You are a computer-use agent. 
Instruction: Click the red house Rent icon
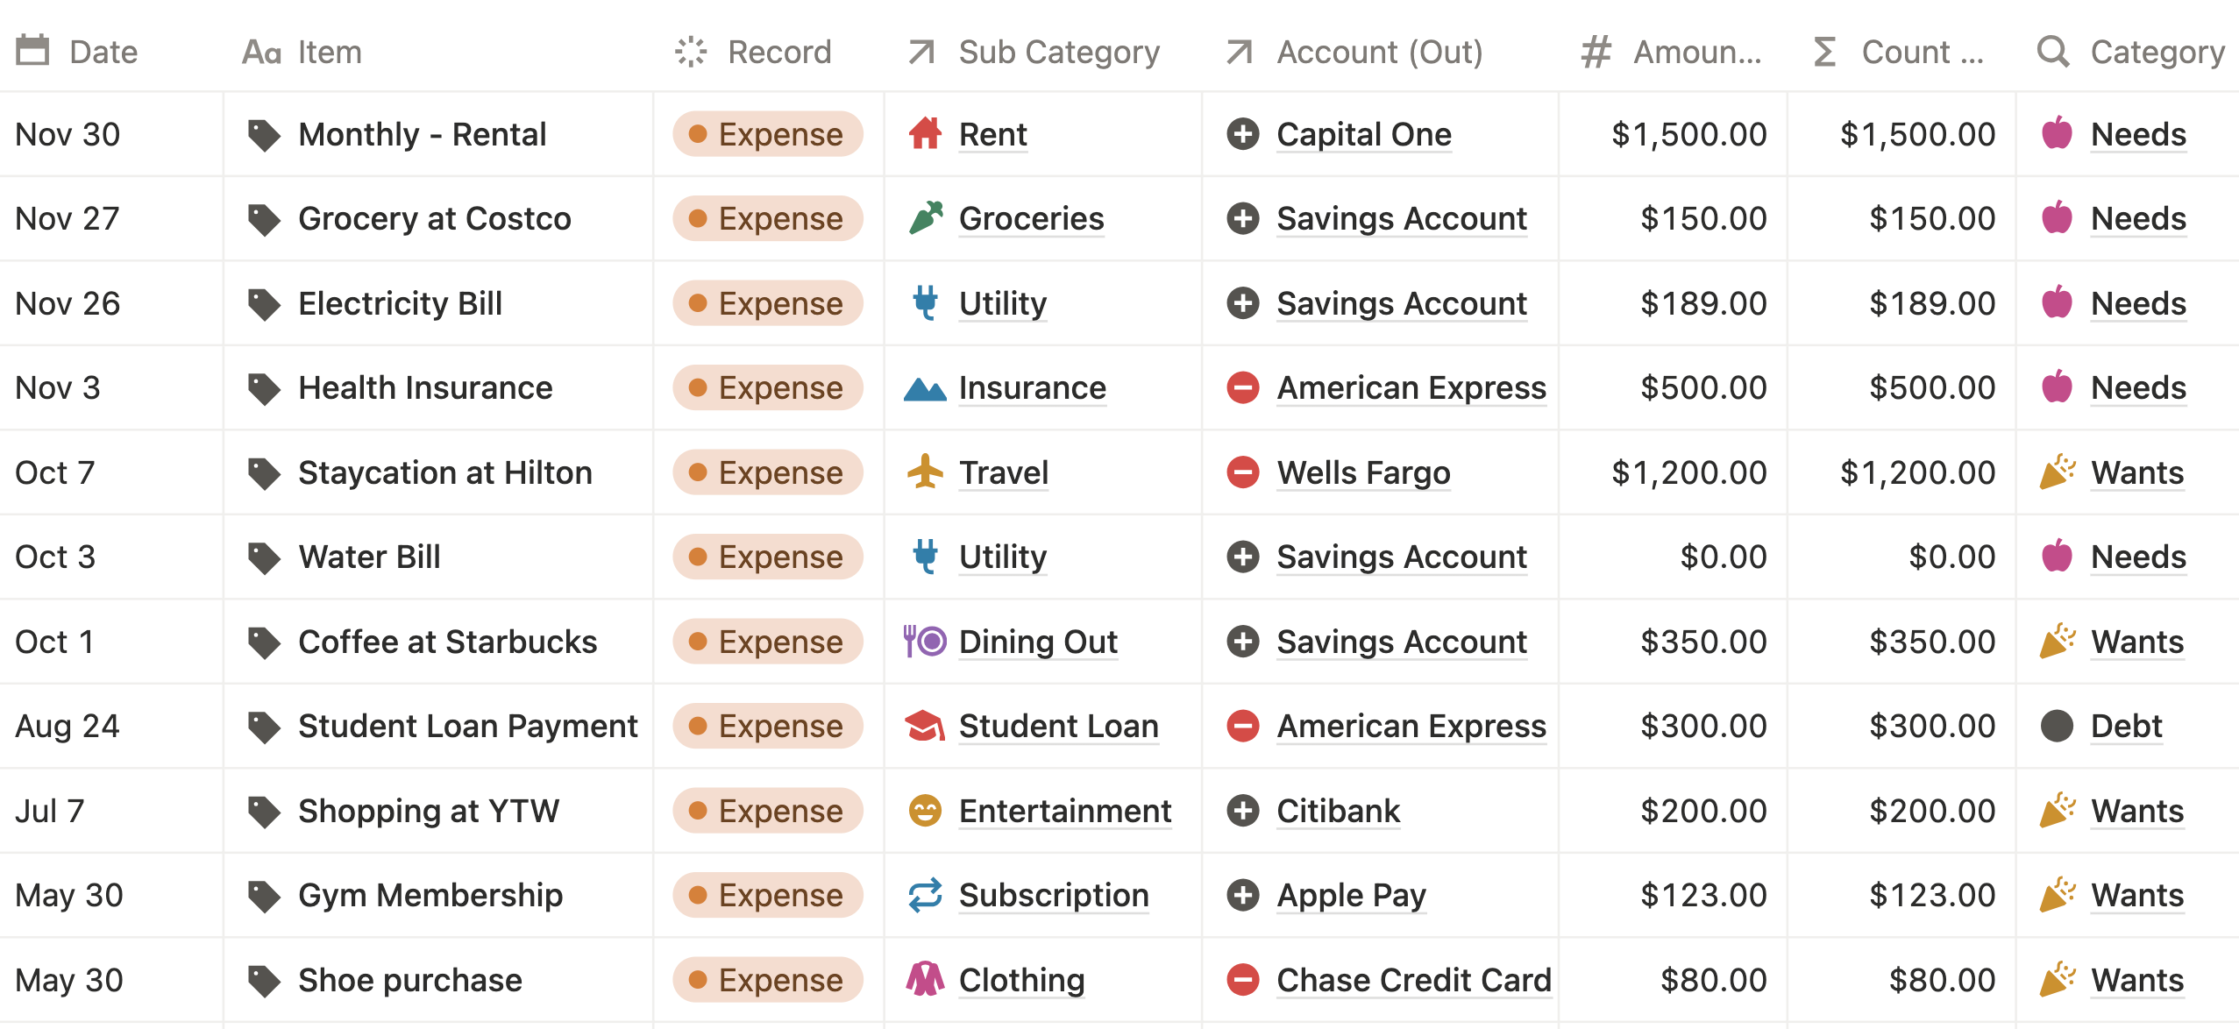point(924,134)
